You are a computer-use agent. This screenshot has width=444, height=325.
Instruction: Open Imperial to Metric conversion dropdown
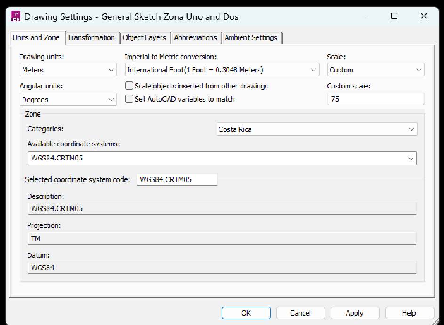222,70
